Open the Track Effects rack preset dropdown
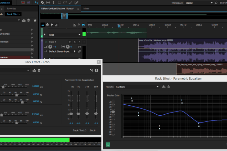The height and width of the screenshot is (151, 227). coord(19,20)
